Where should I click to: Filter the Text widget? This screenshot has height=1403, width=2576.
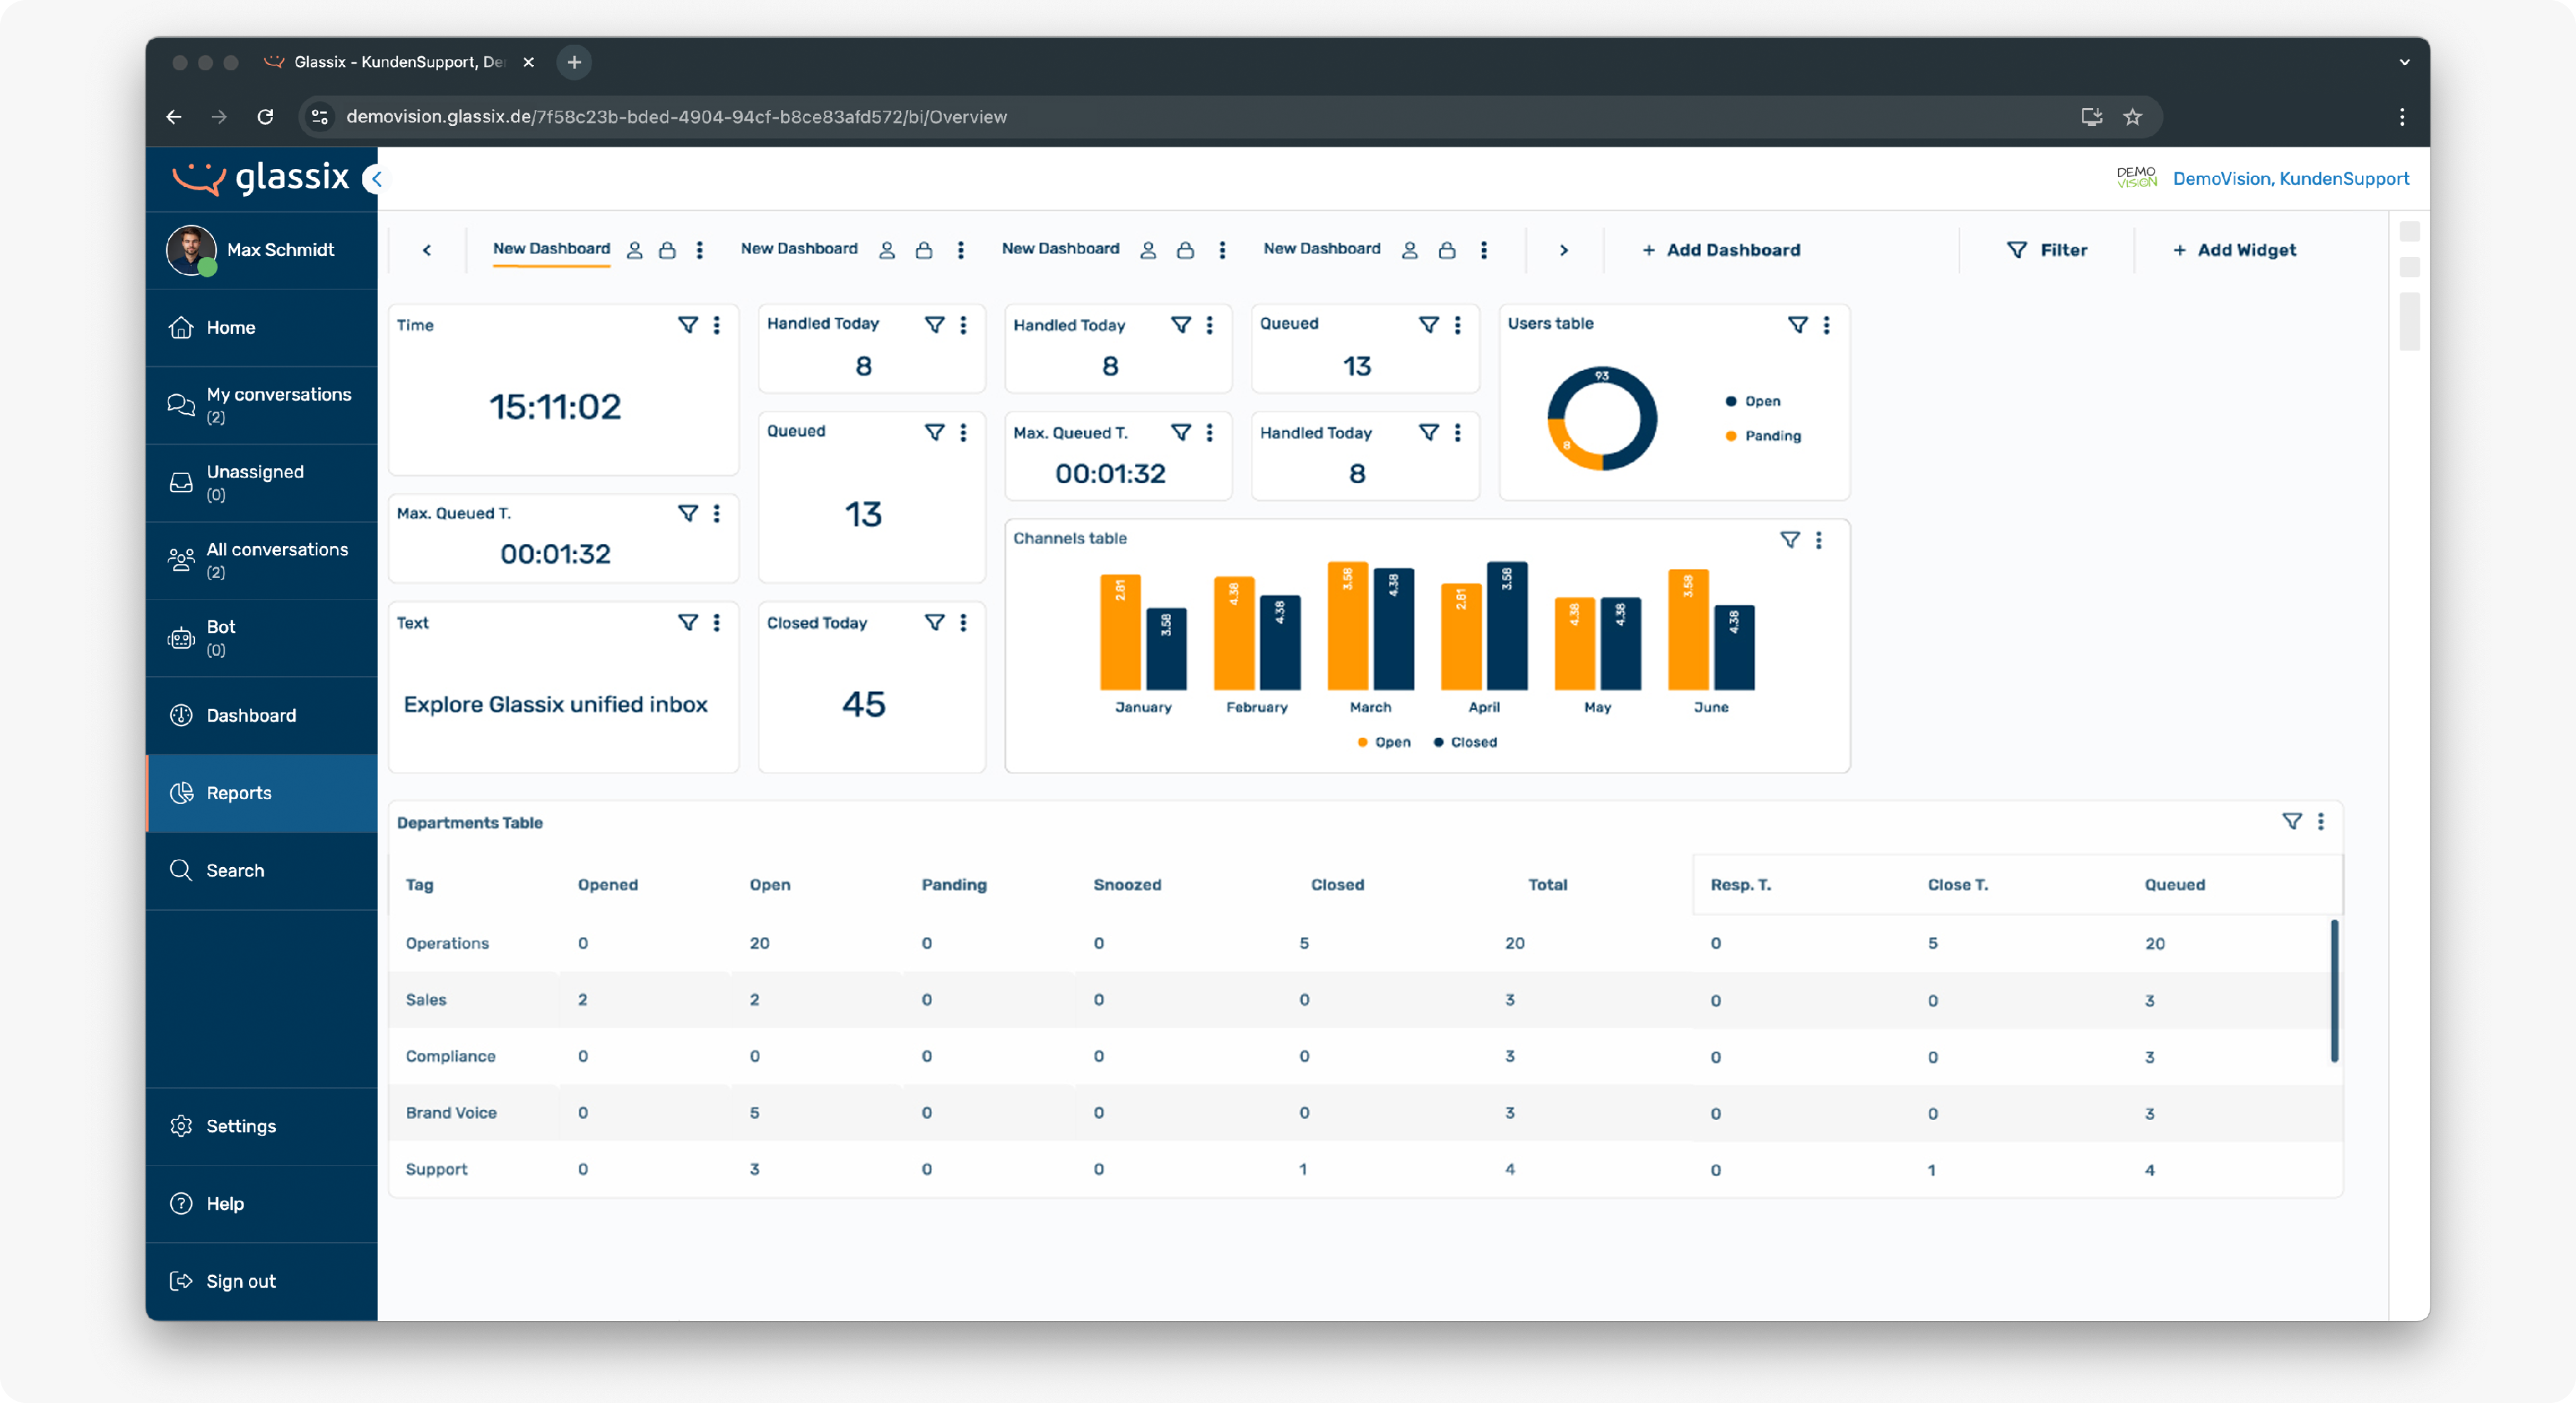tap(688, 622)
